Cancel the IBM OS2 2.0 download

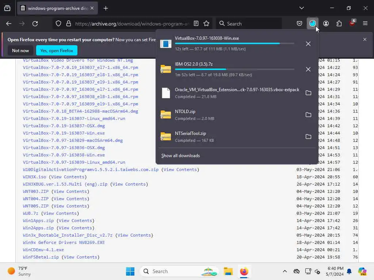click(x=308, y=69)
